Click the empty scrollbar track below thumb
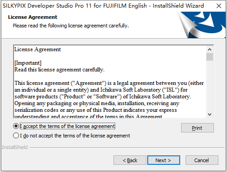227x172 pixels. click(209, 86)
